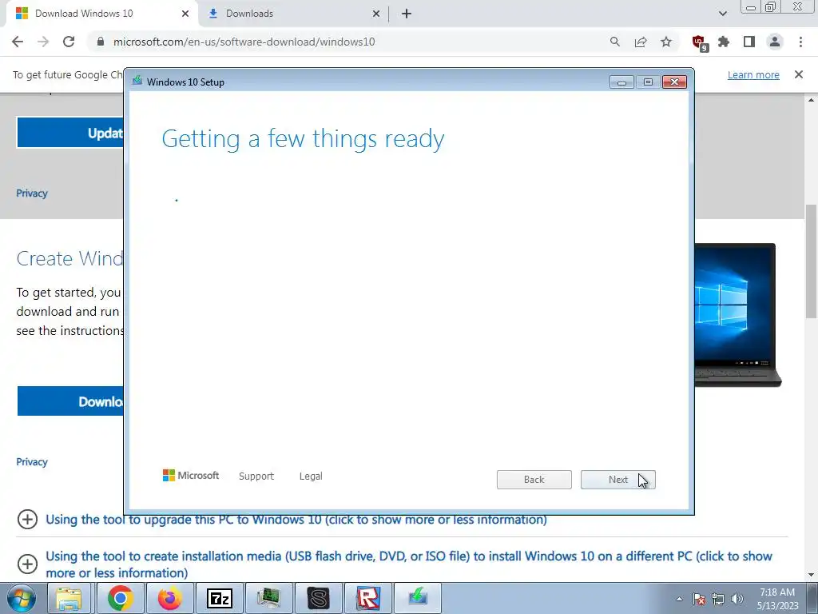The image size is (818, 614).
Task: Open the Legal link in the Setup window
Action: [x=311, y=476]
